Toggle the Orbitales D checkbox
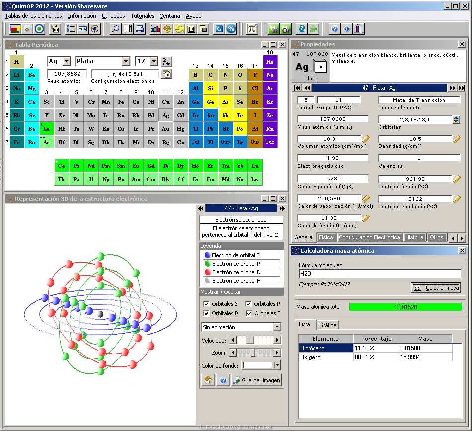 pos(206,313)
